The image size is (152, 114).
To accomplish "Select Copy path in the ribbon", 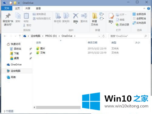I will [x=39, y=14].
